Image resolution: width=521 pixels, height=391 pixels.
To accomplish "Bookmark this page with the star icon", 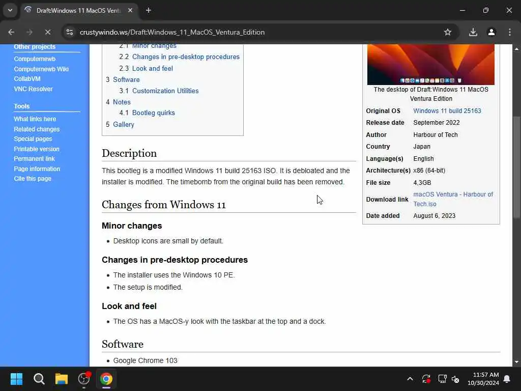I will [x=448, y=32].
